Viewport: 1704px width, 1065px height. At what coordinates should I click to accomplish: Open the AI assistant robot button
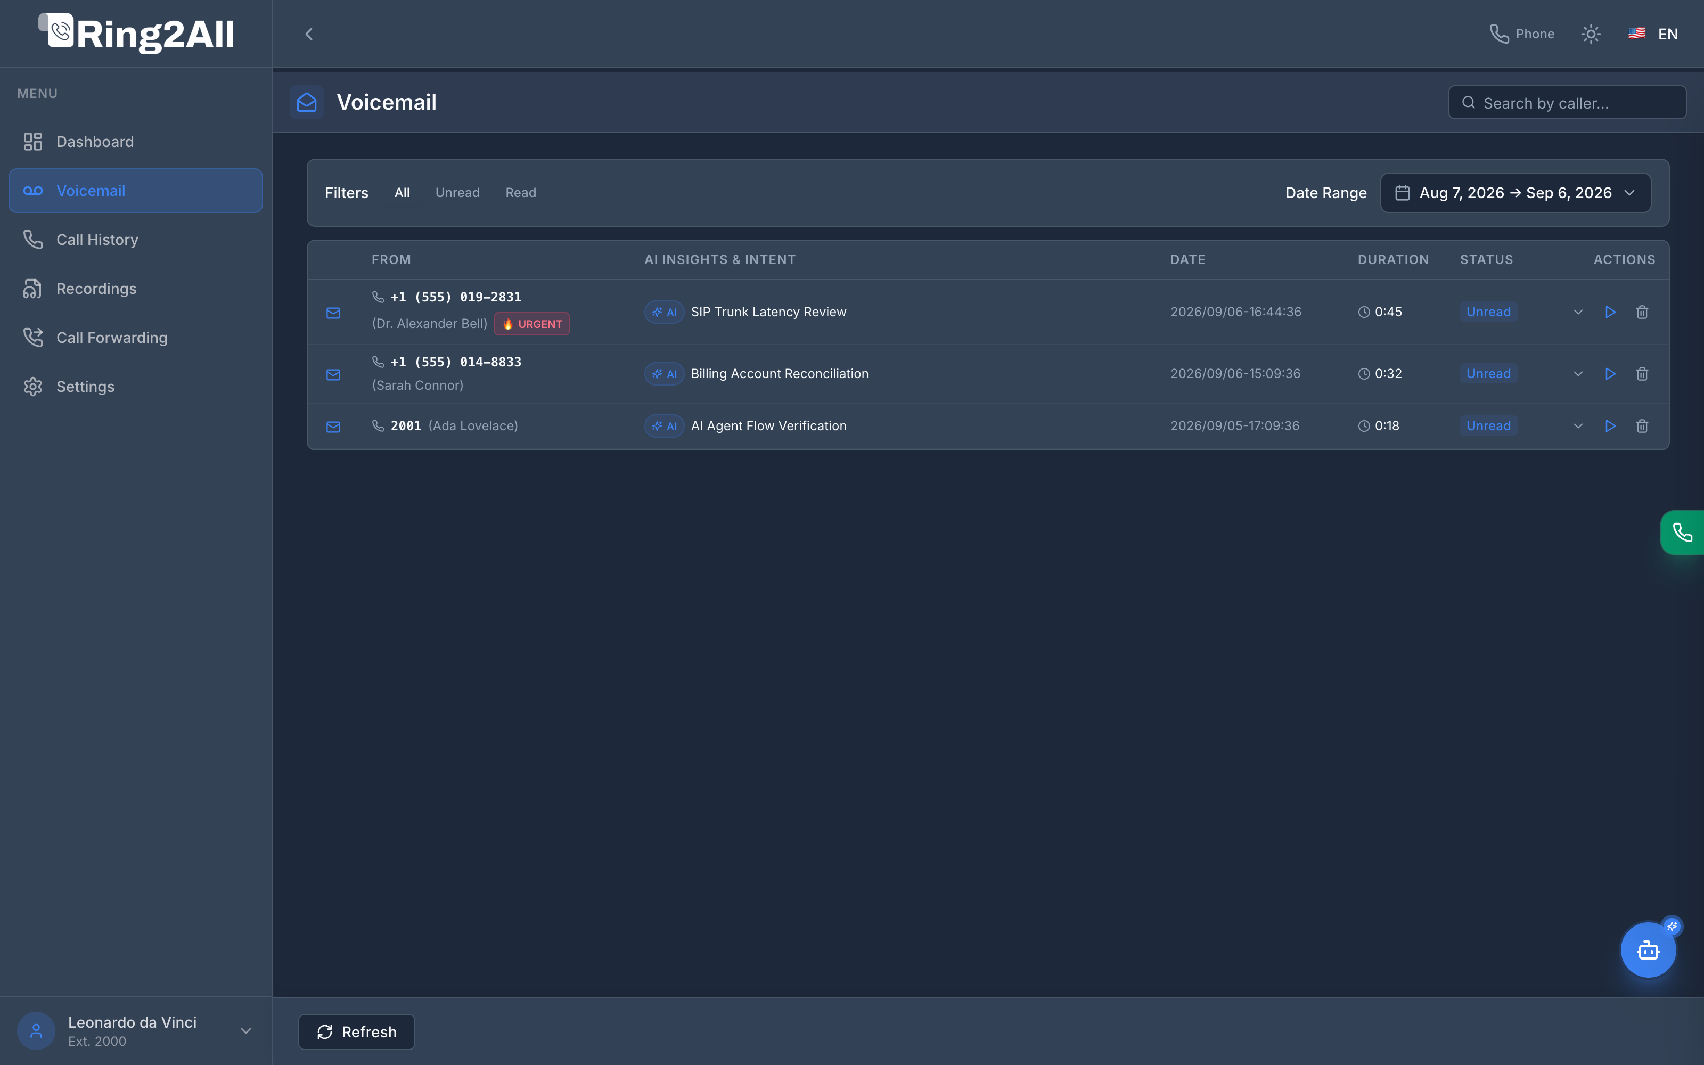pyautogui.click(x=1648, y=950)
